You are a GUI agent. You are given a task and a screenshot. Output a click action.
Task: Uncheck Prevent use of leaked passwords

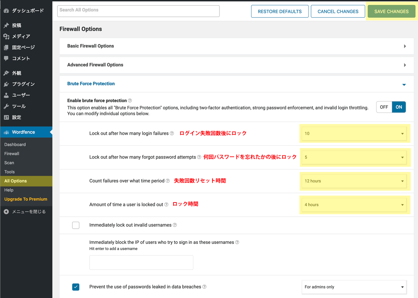click(x=76, y=287)
